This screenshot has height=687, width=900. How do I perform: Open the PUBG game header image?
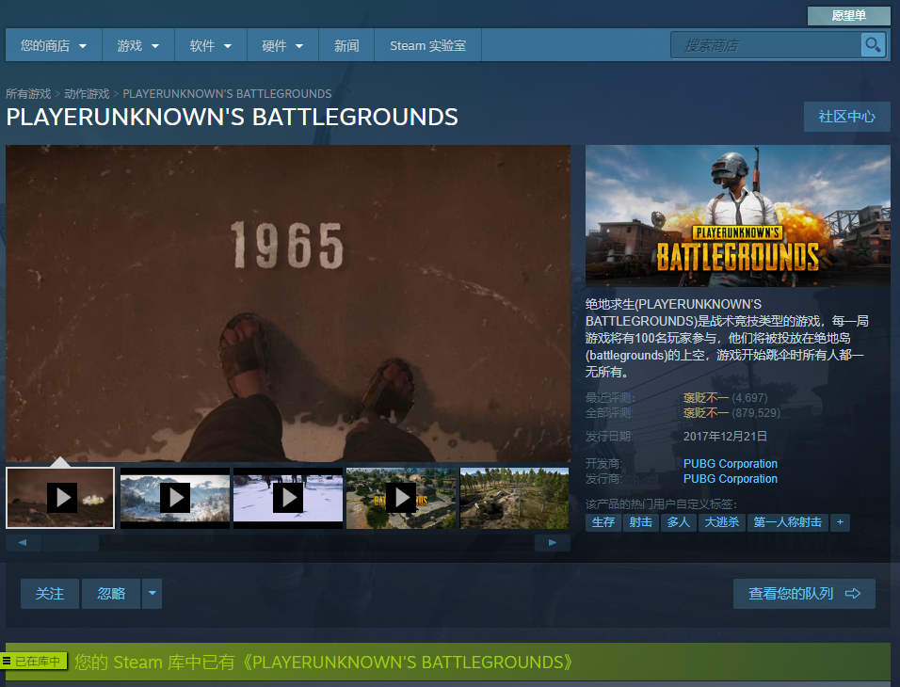[x=737, y=216]
